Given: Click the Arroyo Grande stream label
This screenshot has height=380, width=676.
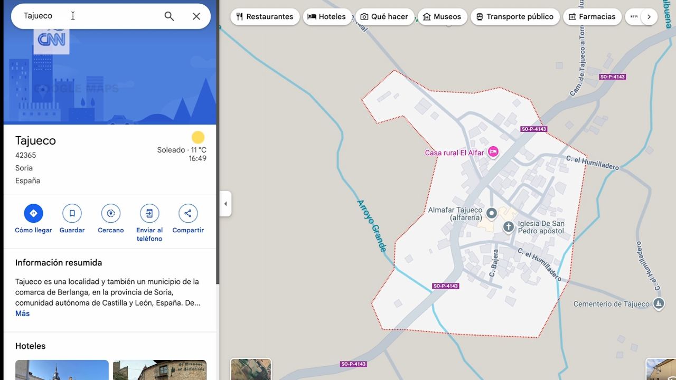Looking at the screenshot, I should click(373, 226).
